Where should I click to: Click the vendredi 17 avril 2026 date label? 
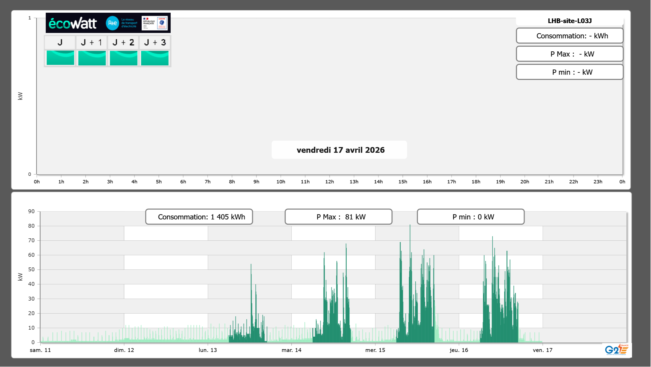(340, 150)
